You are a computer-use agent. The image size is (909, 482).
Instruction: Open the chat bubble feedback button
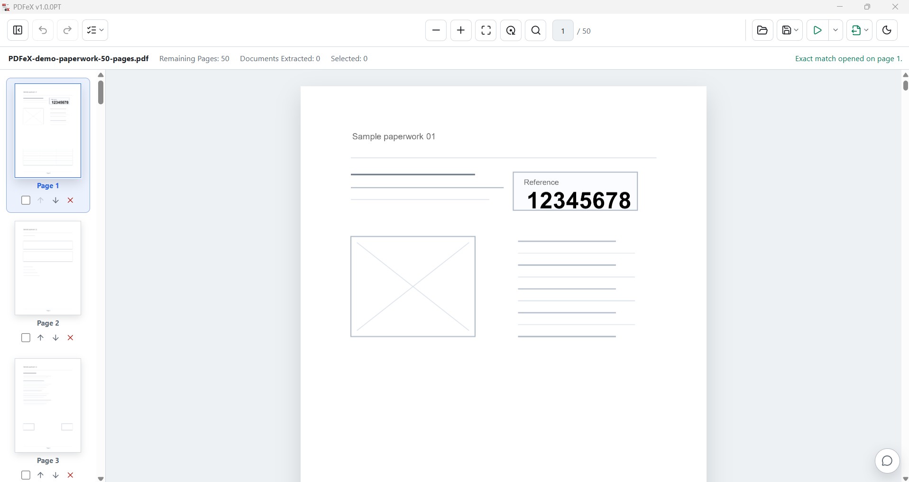pos(887,461)
